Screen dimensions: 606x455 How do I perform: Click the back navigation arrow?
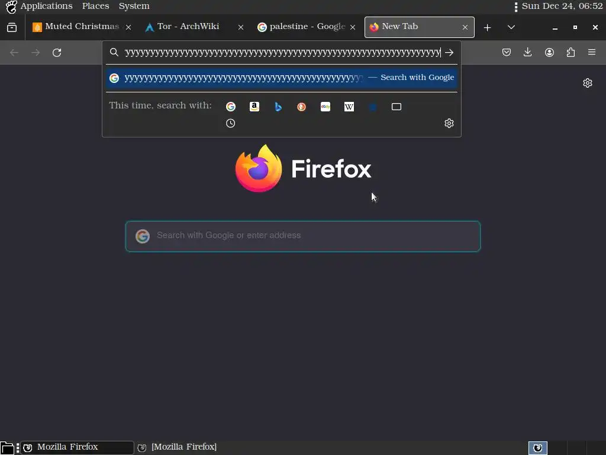click(x=14, y=53)
